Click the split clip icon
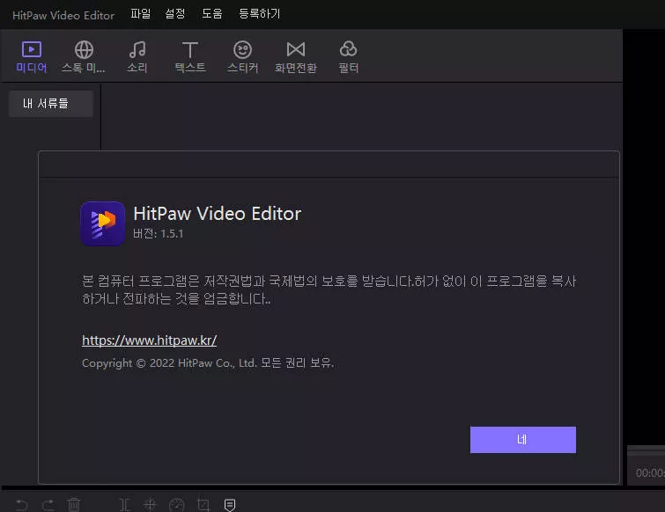665x512 pixels. coord(125,505)
